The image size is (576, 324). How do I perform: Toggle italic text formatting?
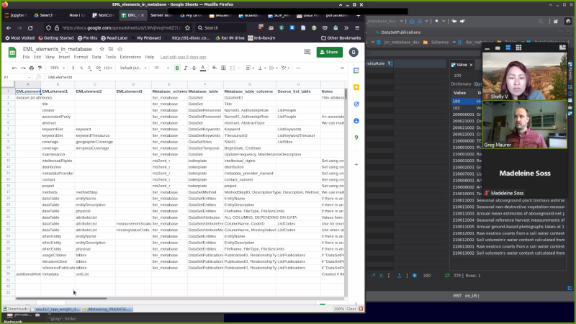point(187,68)
